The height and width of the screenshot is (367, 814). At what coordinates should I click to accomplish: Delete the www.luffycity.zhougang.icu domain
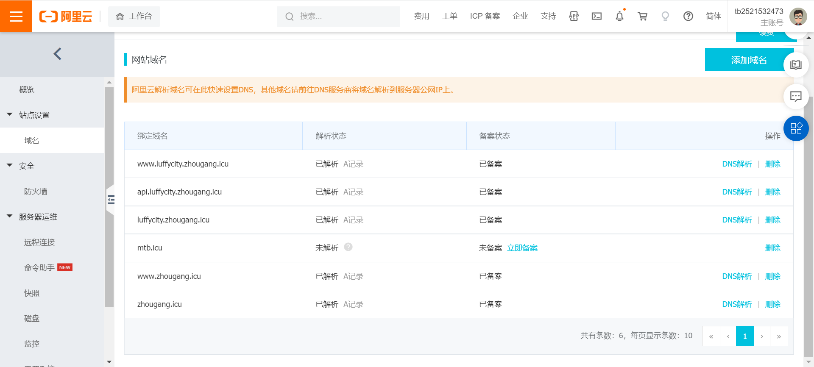(x=772, y=164)
